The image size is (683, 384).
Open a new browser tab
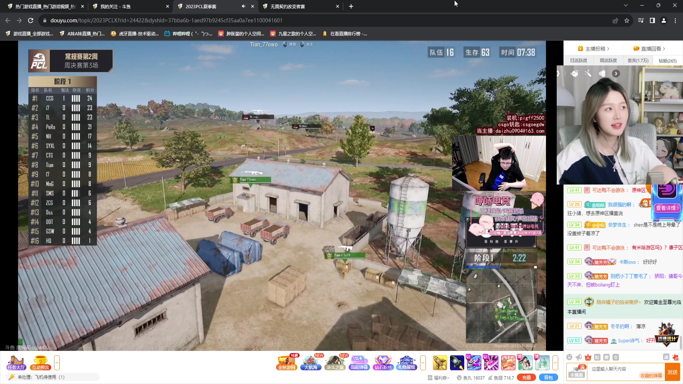pyautogui.click(x=351, y=6)
